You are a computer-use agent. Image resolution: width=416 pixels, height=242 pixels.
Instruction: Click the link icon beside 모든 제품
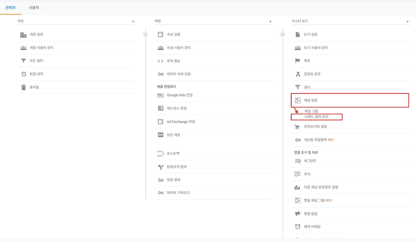pyautogui.click(x=161, y=135)
